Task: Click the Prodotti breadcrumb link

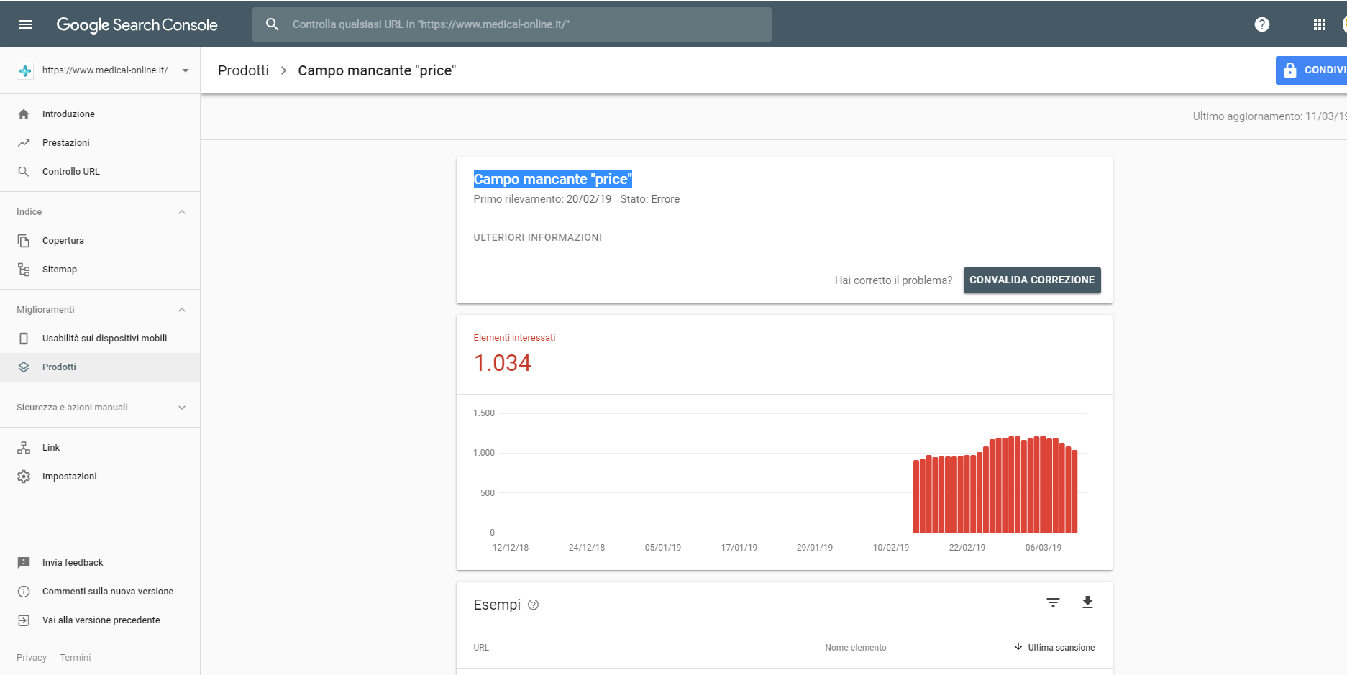Action: (x=243, y=70)
